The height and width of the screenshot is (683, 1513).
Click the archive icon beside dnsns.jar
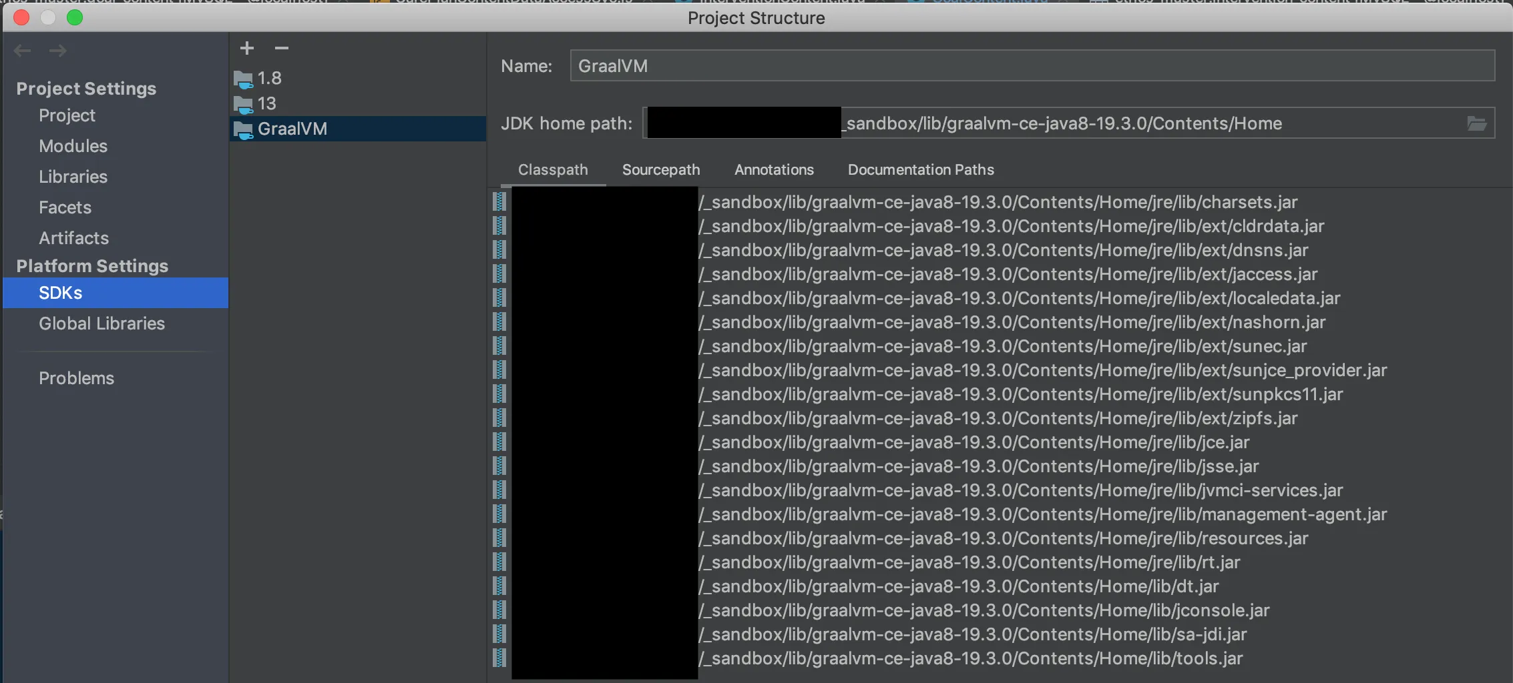click(x=499, y=250)
